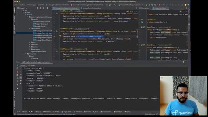Click trash clear-console icon

click(x=21, y=84)
